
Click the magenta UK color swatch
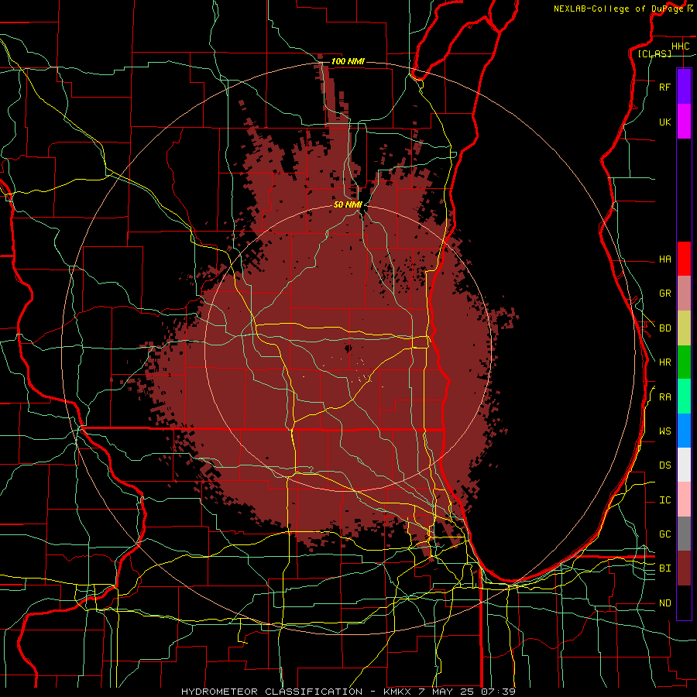click(x=684, y=122)
